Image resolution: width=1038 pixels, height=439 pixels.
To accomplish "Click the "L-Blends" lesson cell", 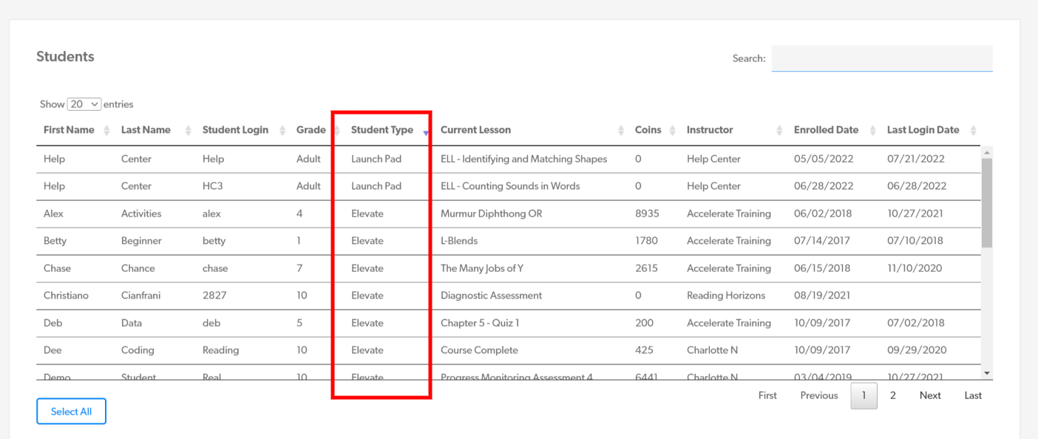I will (459, 241).
